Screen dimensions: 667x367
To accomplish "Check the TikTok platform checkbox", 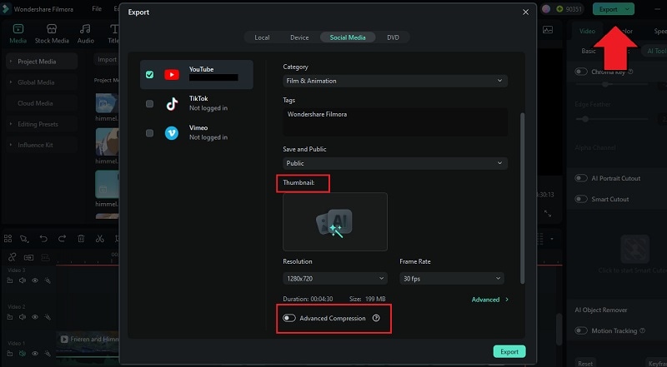I will point(149,104).
